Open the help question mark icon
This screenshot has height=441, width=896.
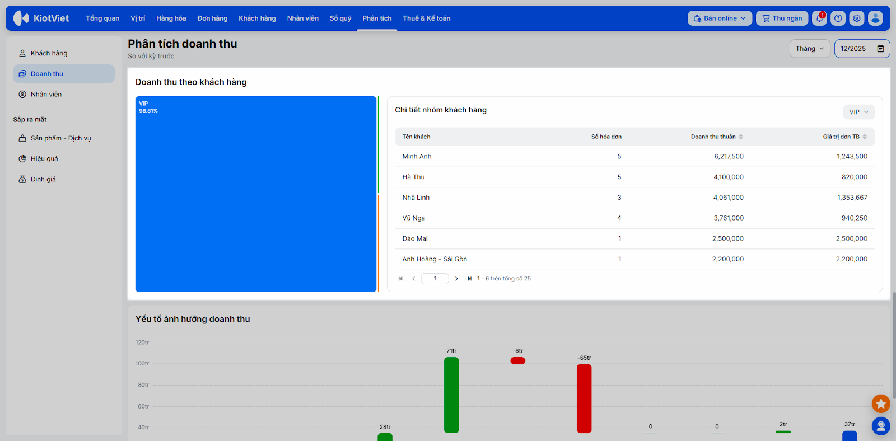(838, 18)
